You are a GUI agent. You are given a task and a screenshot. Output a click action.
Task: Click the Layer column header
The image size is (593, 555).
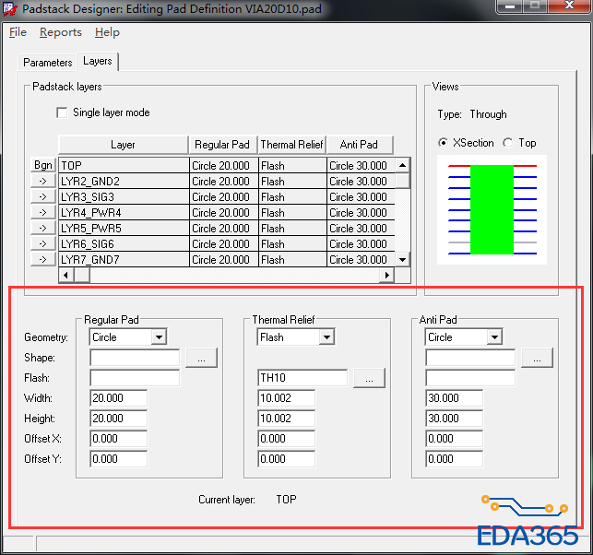pos(124,145)
